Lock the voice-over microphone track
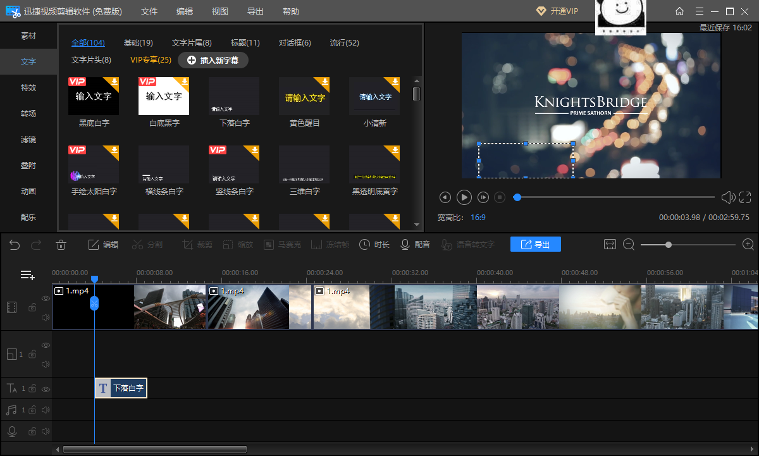The width and height of the screenshot is (759, 456). pos(32,431)
